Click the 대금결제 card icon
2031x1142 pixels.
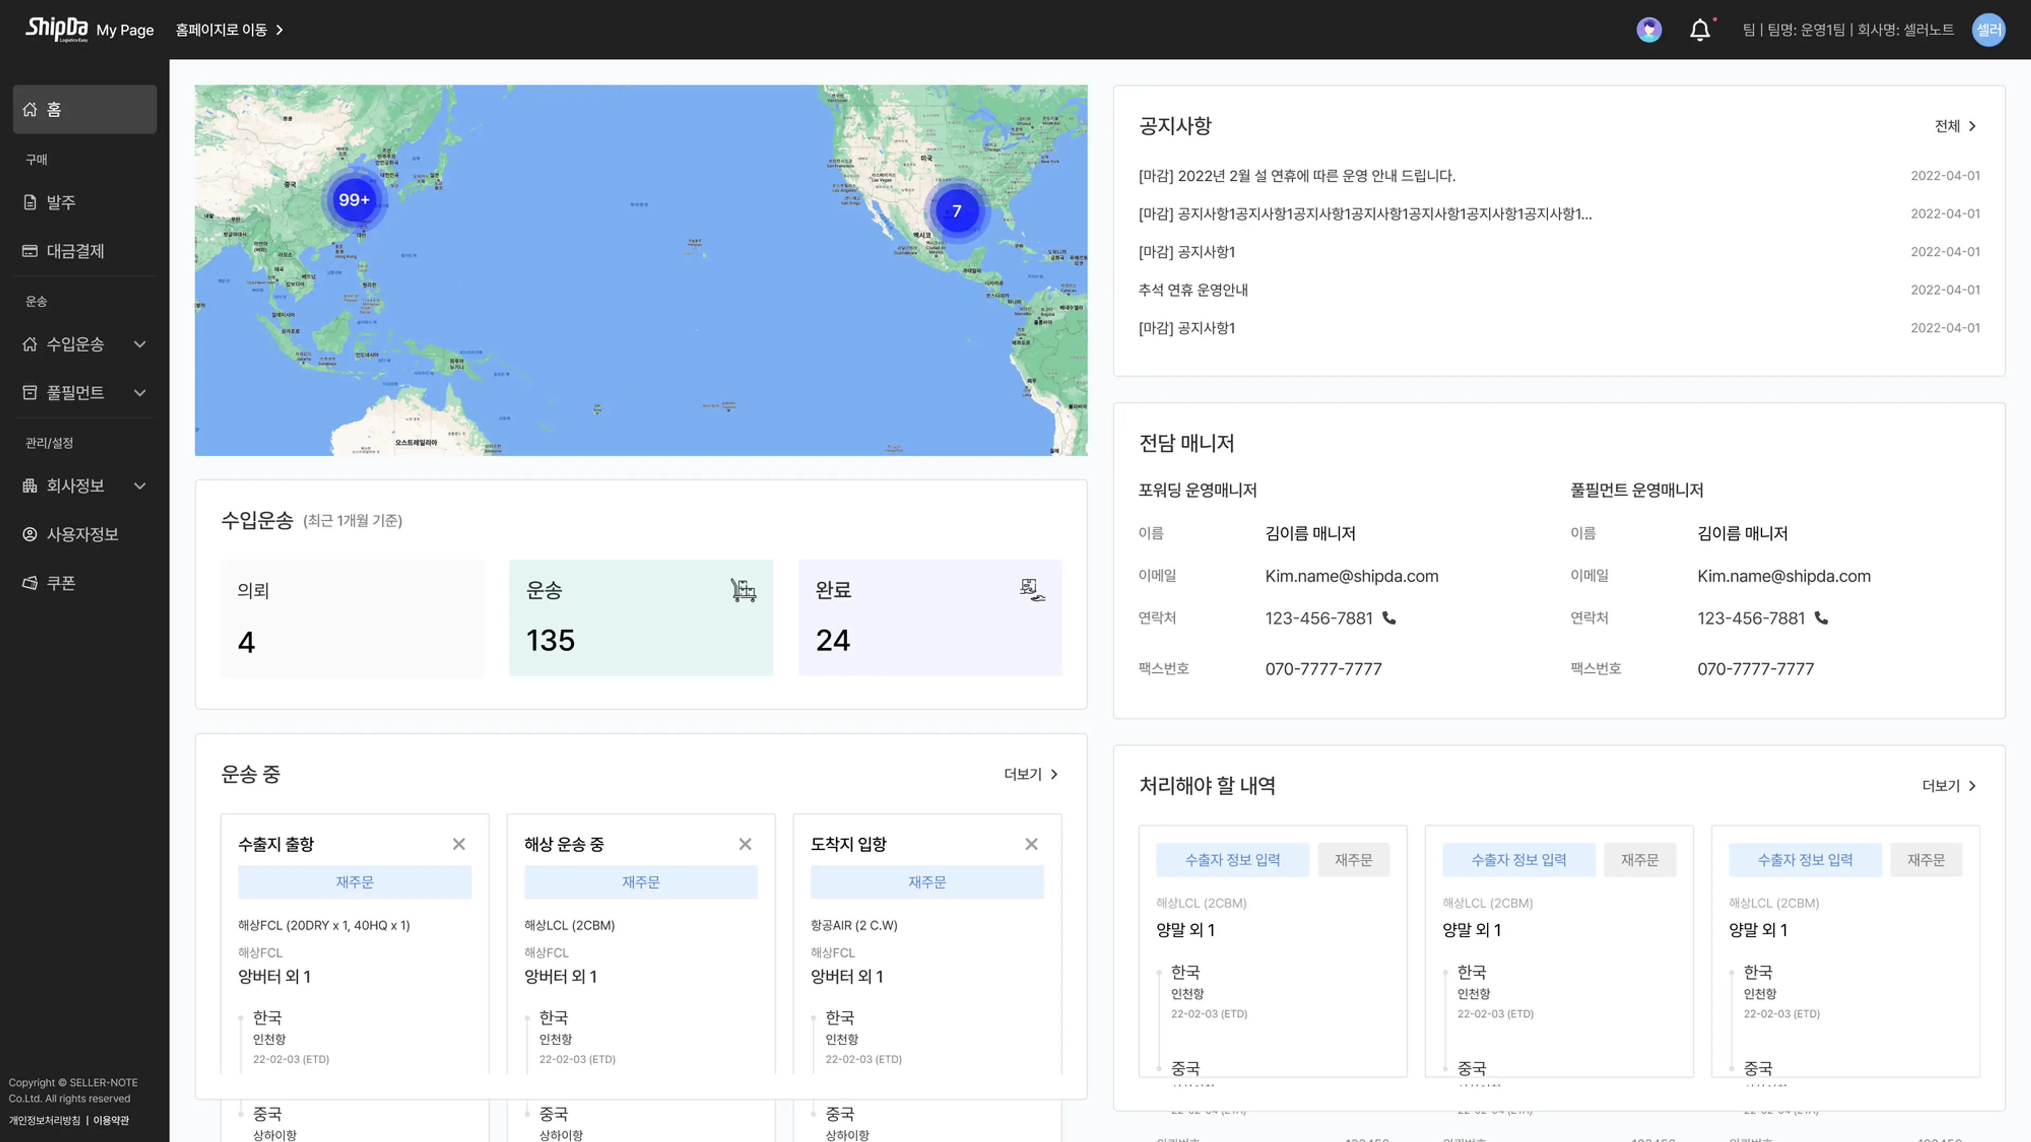30,251
